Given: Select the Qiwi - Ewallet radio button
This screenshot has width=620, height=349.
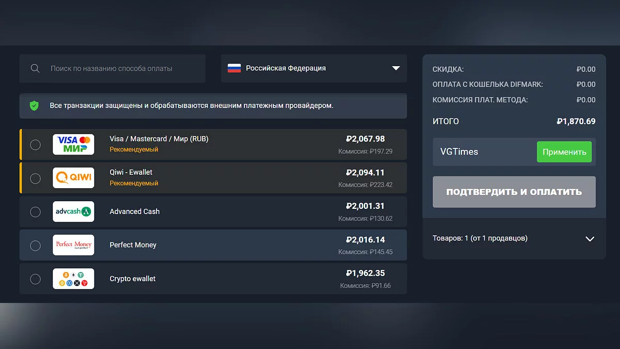Looking at the screenshot, I should point(35,178).
